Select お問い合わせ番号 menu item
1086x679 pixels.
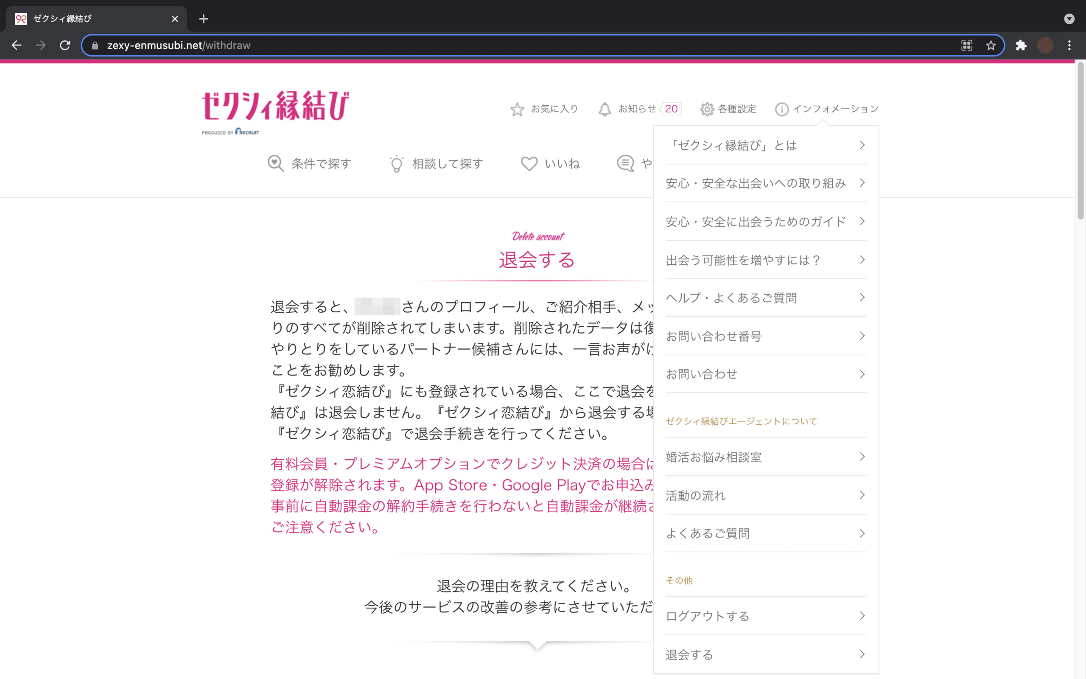click(x=766, y=336)
